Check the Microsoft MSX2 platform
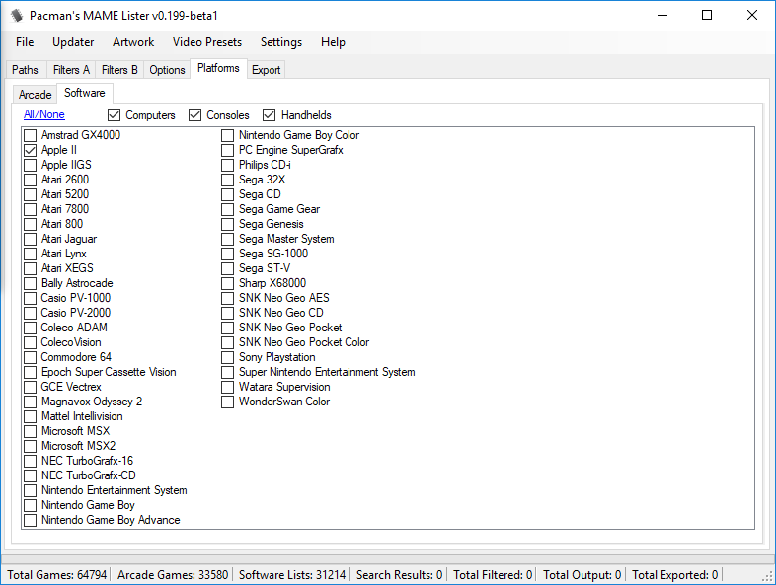776x585 pixels. point(31,446)
